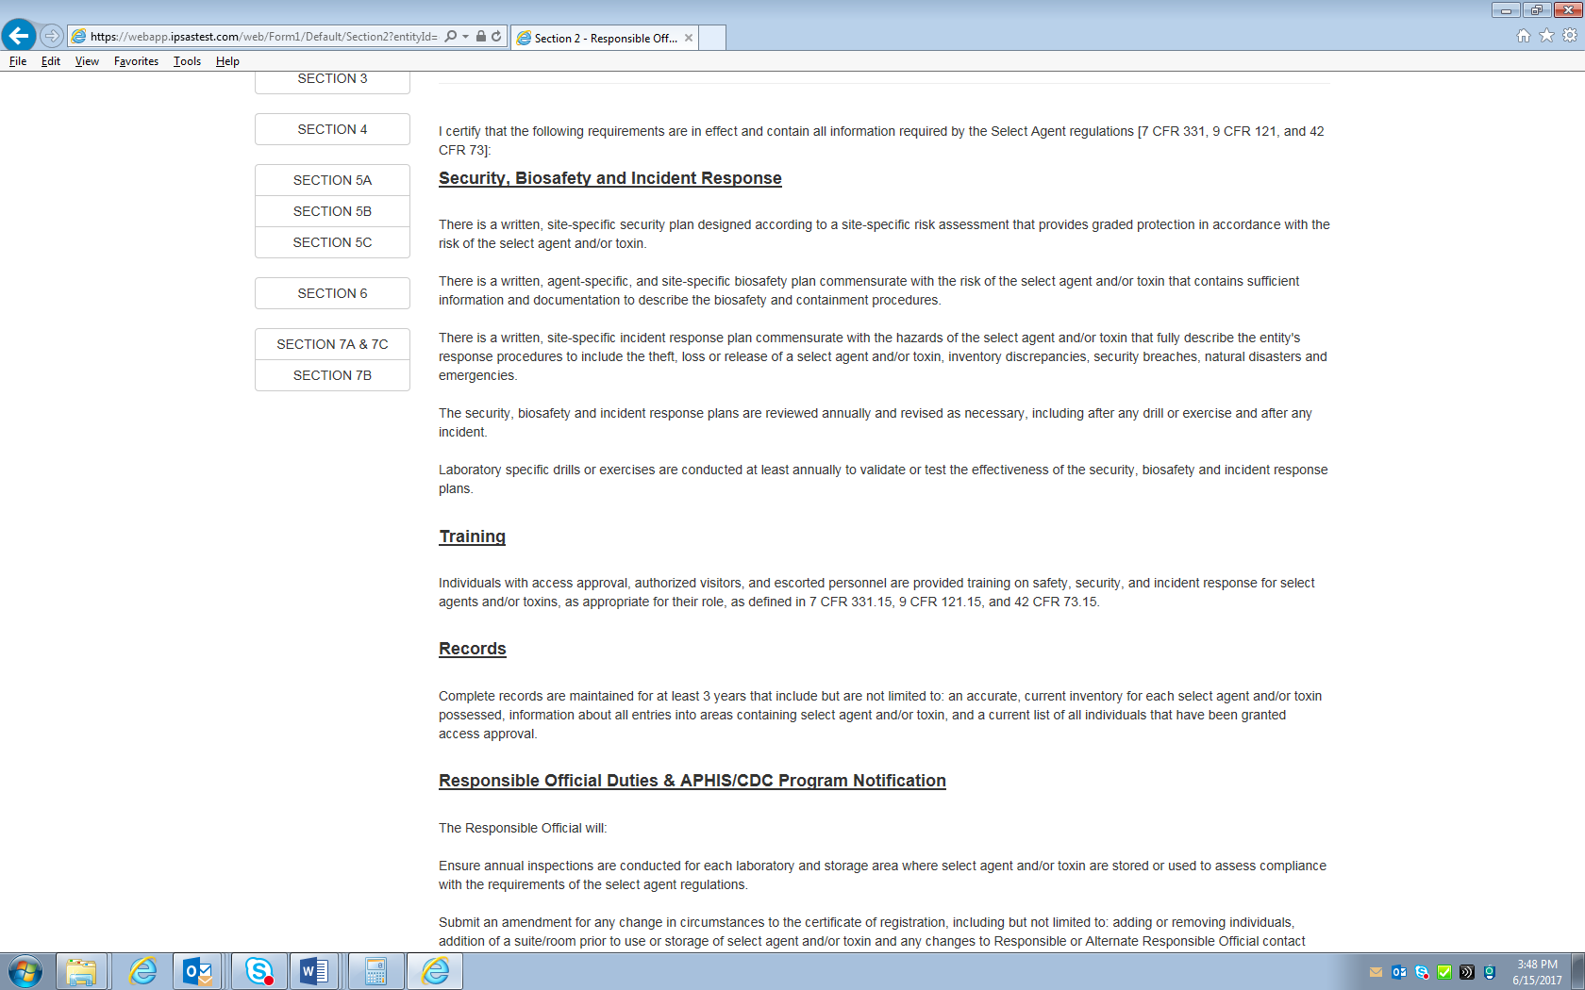Refresh the page with the reload icon
The width and height of the screenshot is (1585, 990).
pos(496,36)
